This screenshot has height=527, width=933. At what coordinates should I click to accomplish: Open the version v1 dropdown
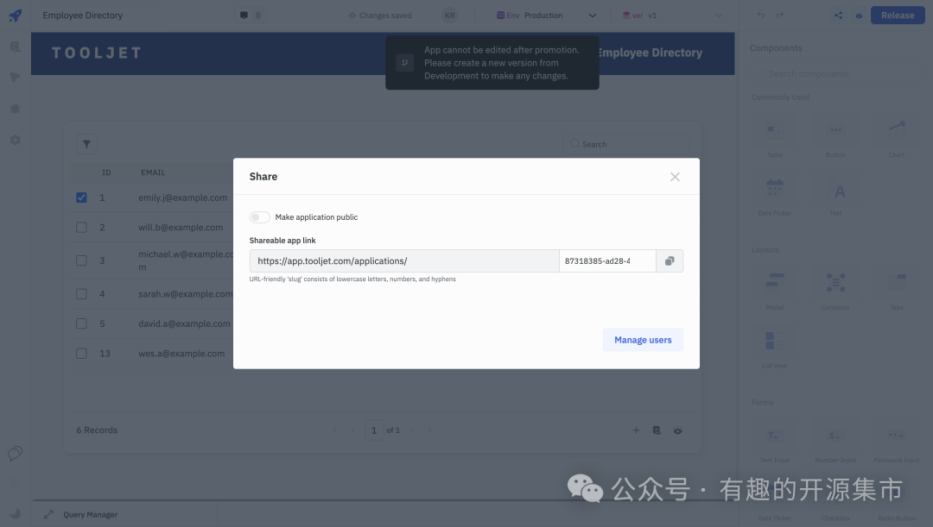tap(672, 16)
